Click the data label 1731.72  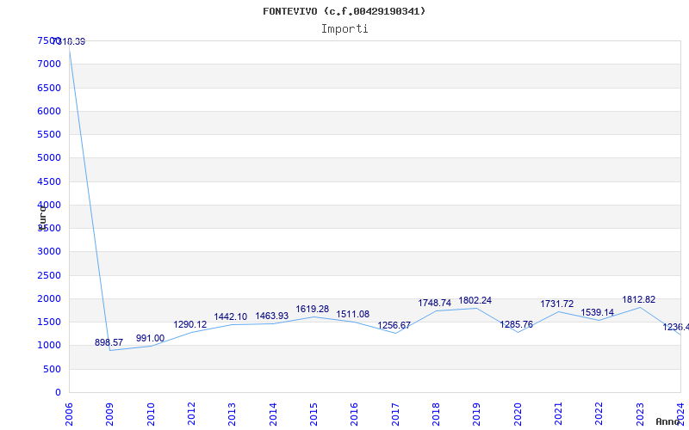coord(556,304)
